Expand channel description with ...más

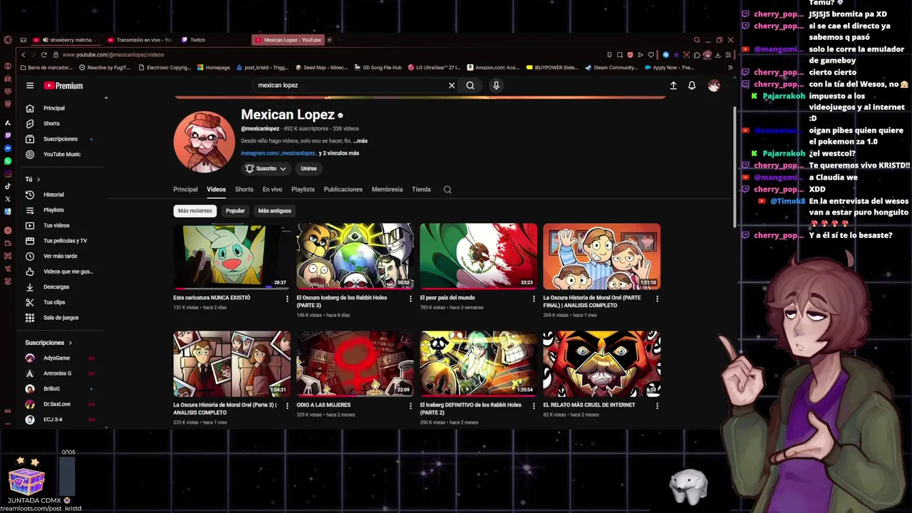point(361,141)
